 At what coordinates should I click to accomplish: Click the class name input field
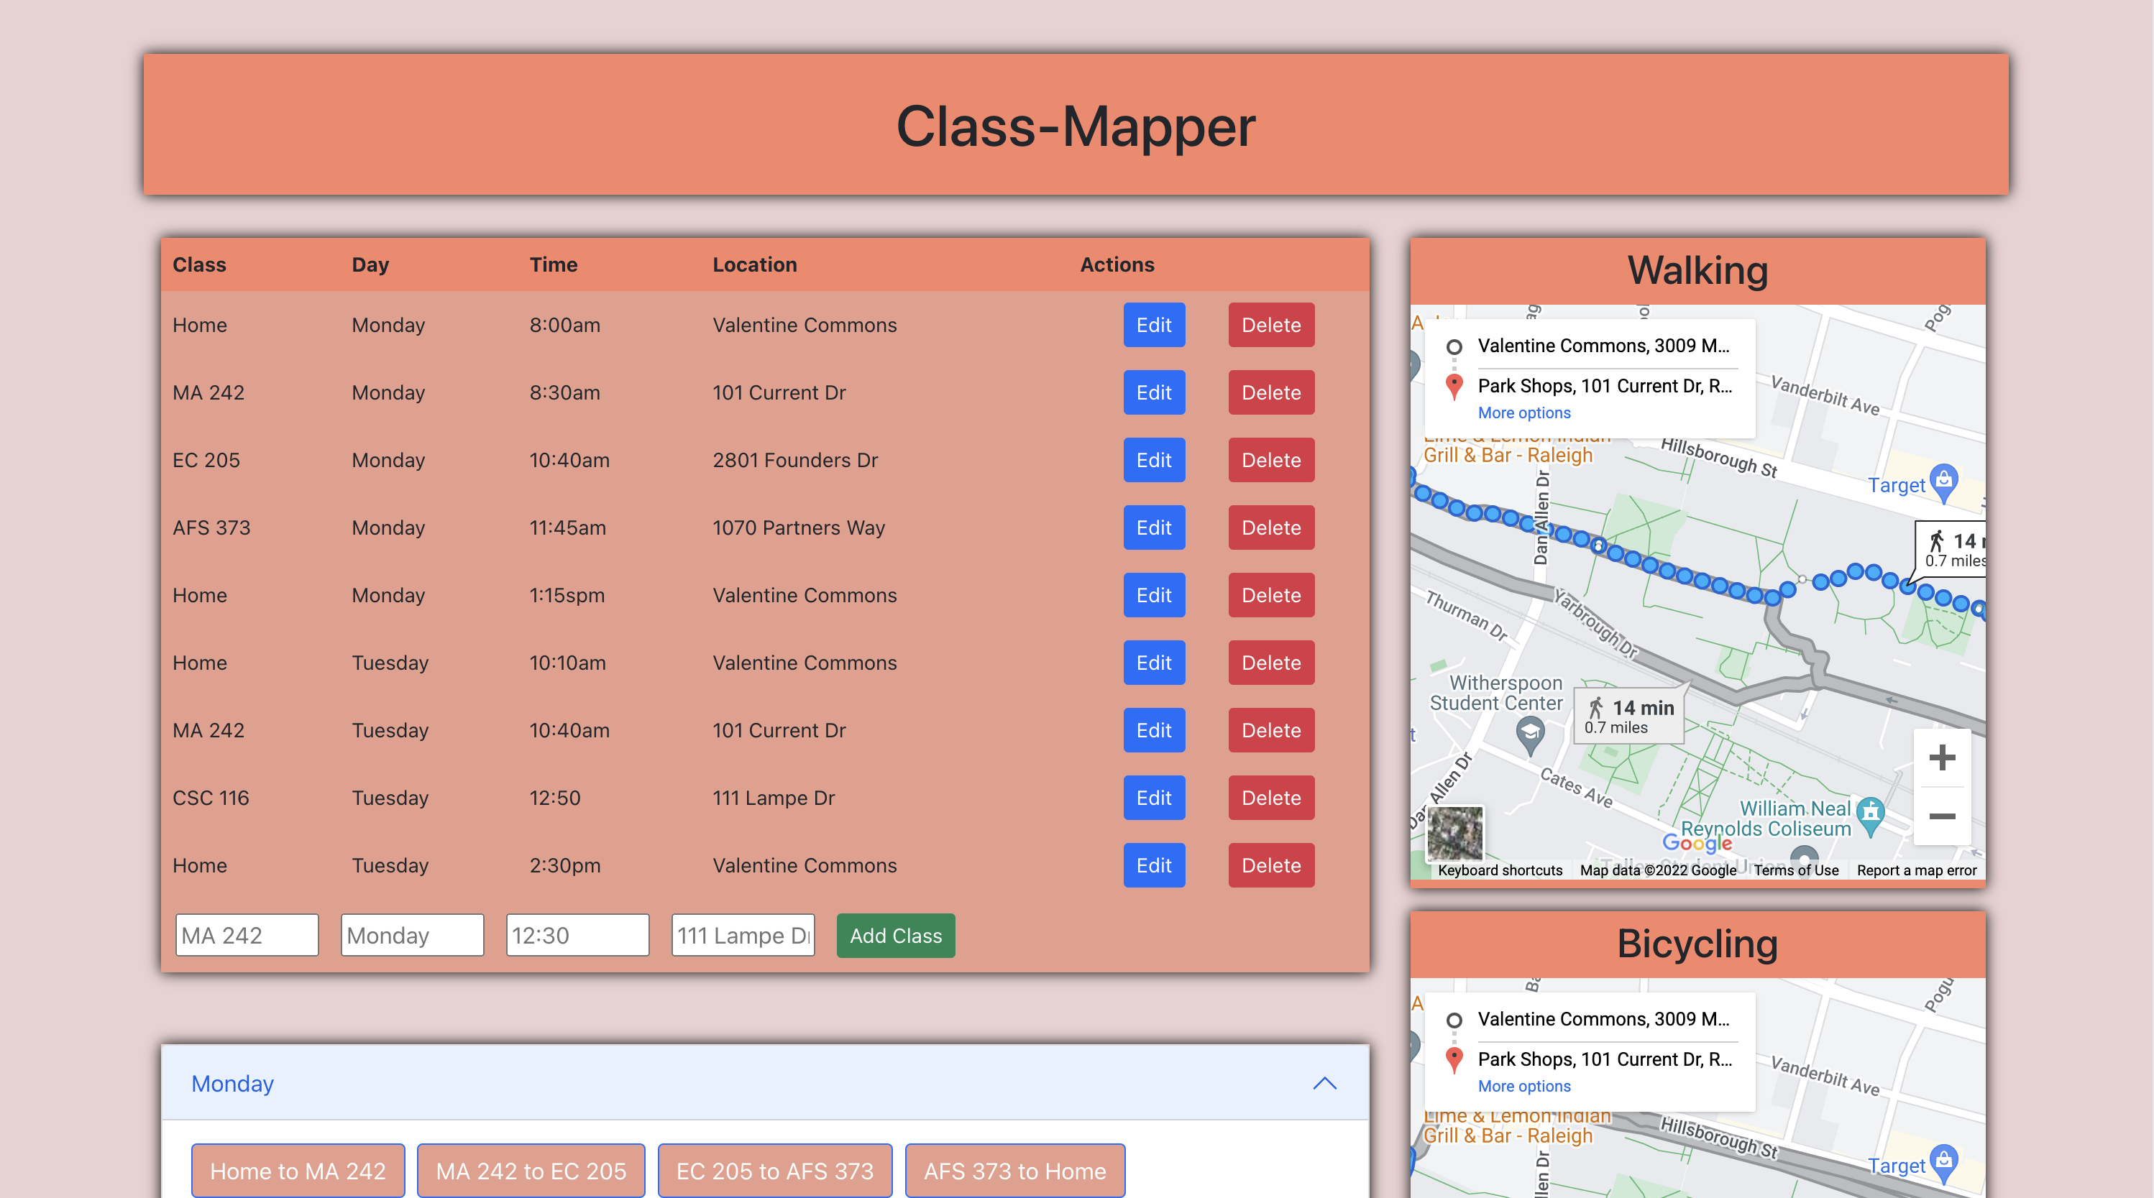coord(247,935)
